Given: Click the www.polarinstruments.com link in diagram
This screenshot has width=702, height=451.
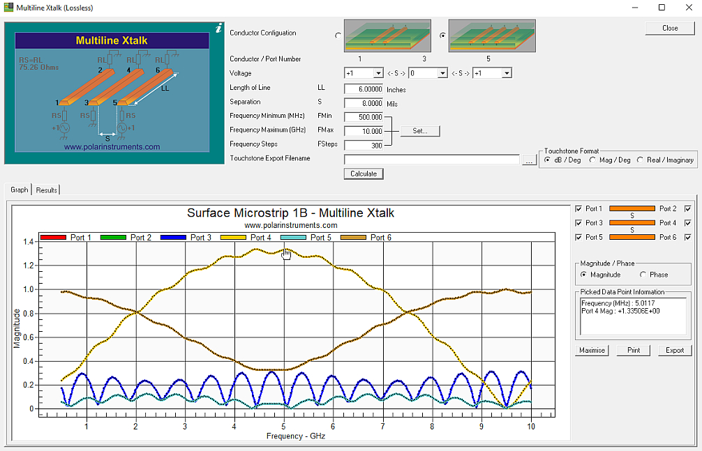Looking at the screenshot, I should coord(112,147).
